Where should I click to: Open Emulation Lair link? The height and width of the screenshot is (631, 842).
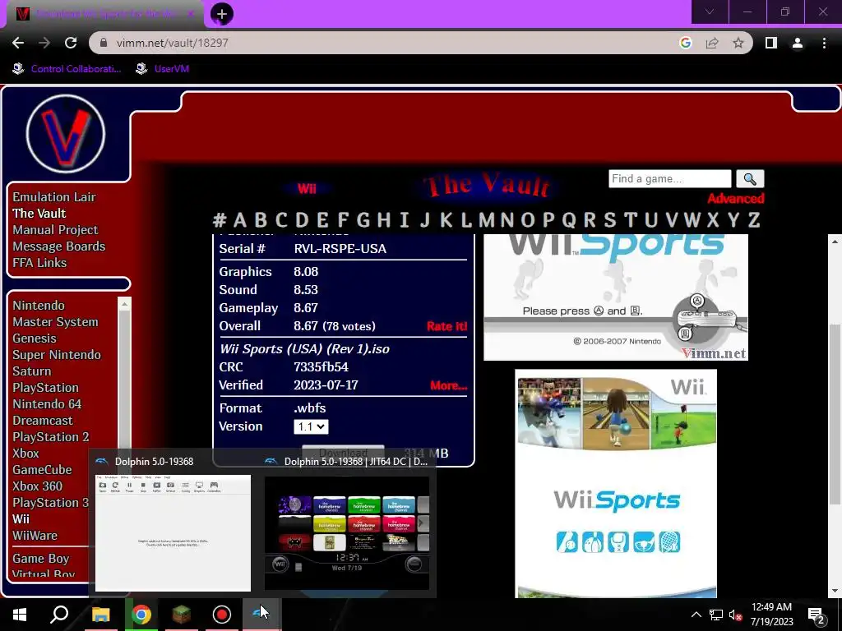(x=54, y=197)
